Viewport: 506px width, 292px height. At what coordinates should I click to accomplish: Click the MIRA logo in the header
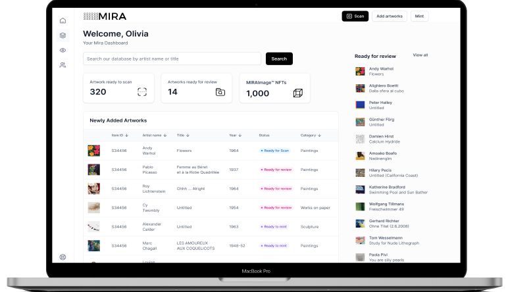click(x=105, y=16)
